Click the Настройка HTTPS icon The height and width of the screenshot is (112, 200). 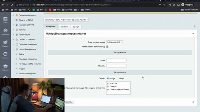pyautogui.click(x=17, y=25)
